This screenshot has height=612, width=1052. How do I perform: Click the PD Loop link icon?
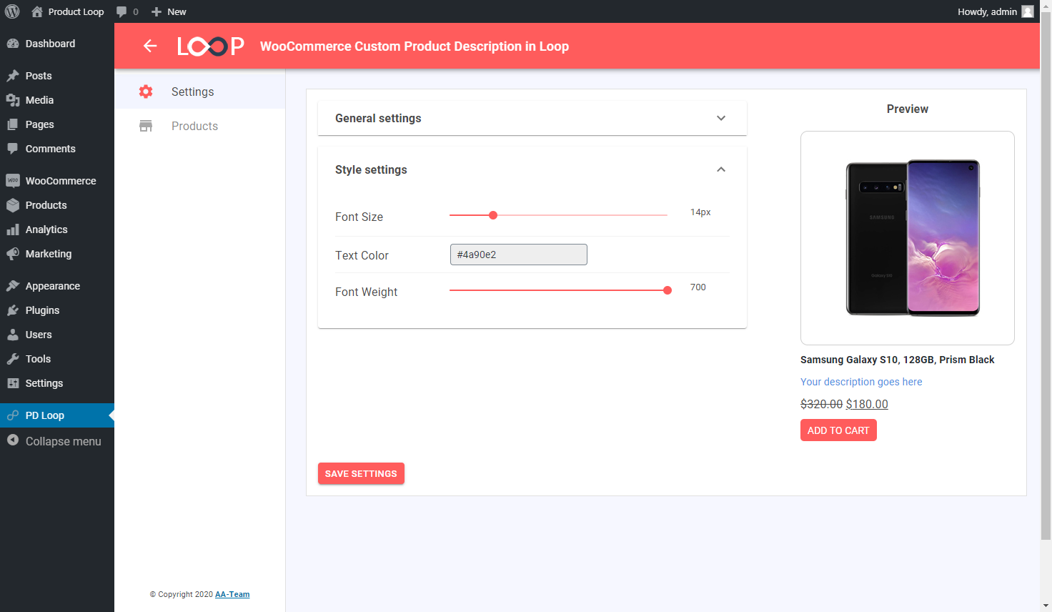tap(13, 415)
